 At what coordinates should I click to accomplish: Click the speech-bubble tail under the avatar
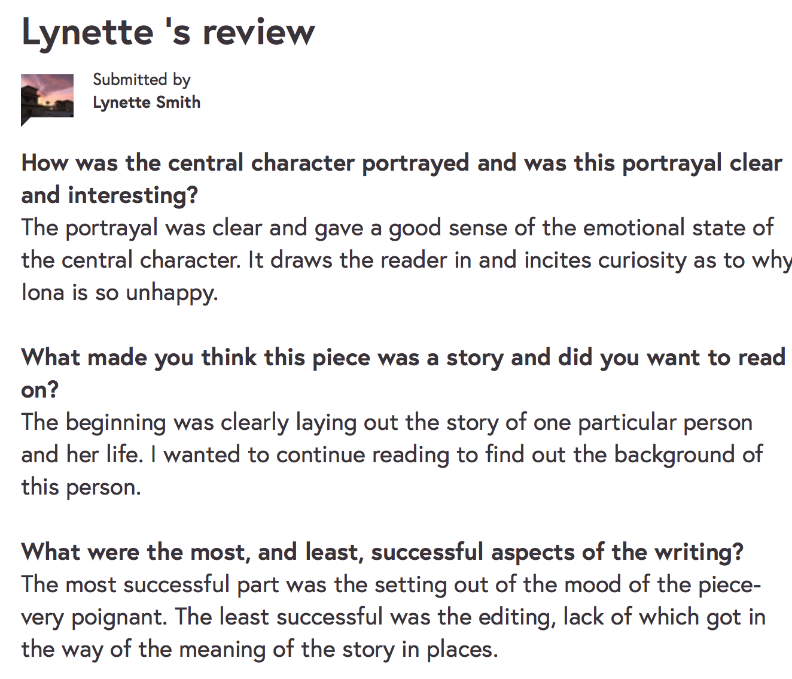pyautogui.click(x=25, y=122)
